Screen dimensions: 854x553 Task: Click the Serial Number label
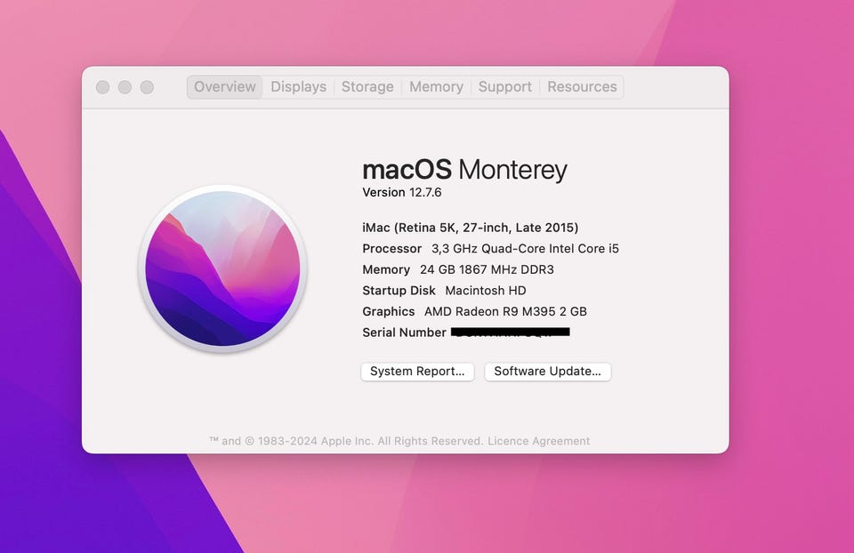pos(404,333)
